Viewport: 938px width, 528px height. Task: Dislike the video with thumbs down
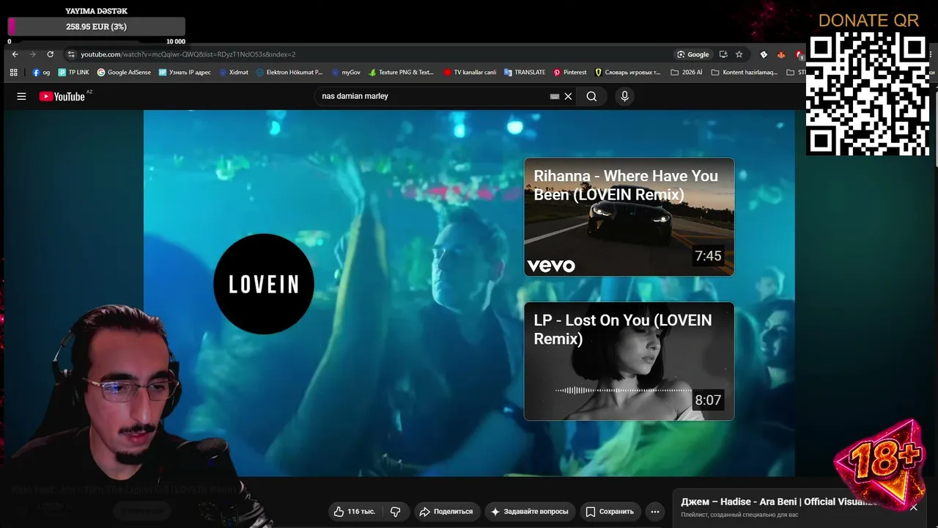point(396,511)
